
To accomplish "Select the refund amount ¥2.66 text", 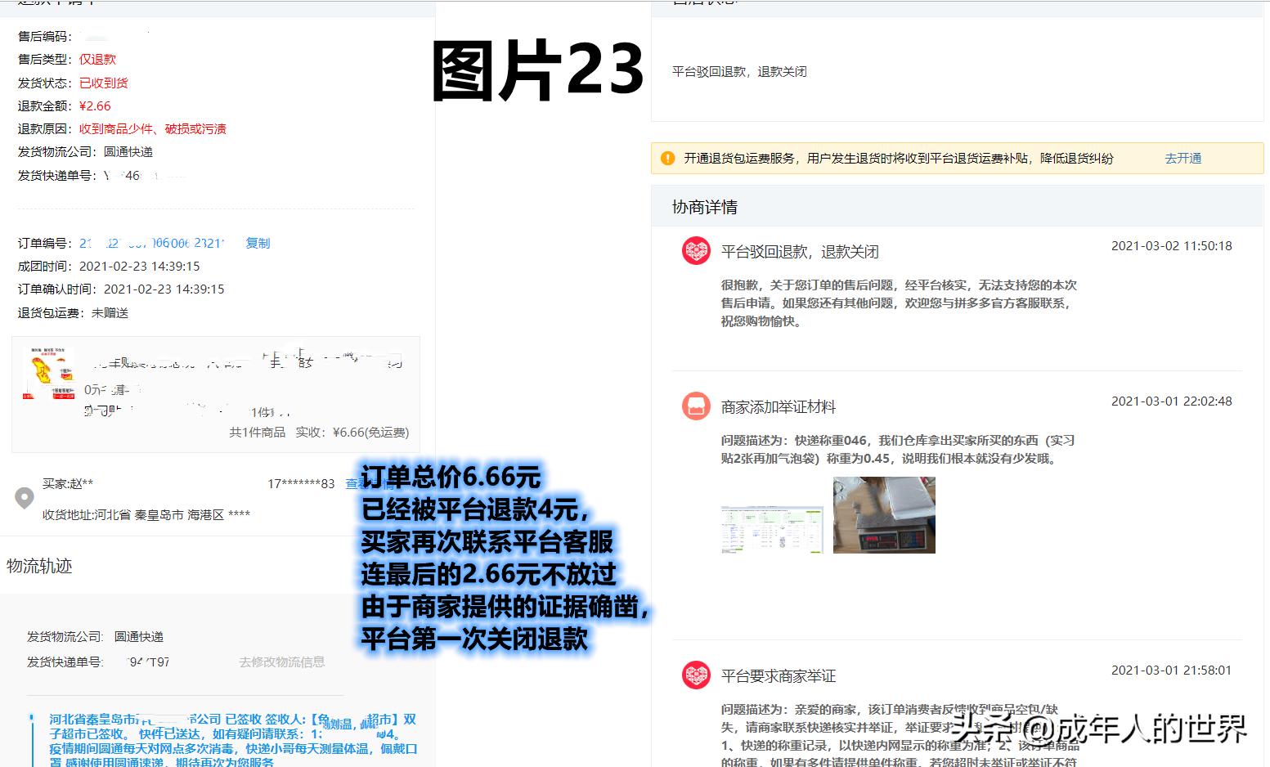I will tap(95, 105).
